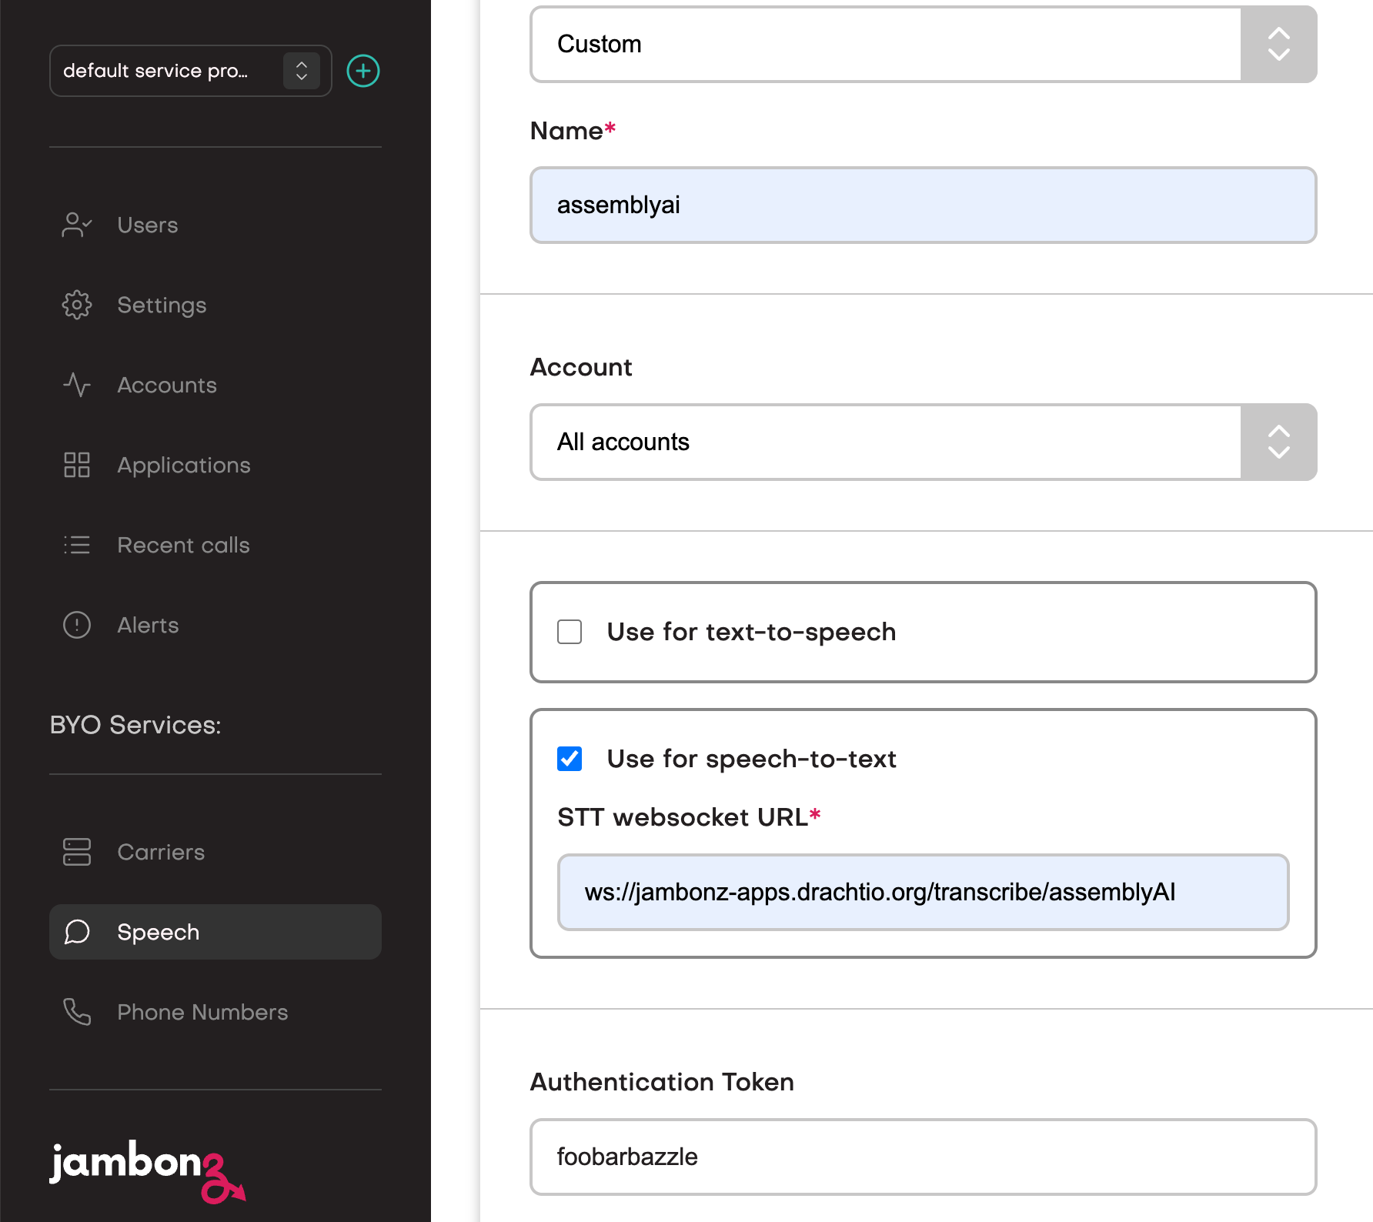Click the Accounts waveform icon
1373x1222 pixels.
click(x=75, y=385)
